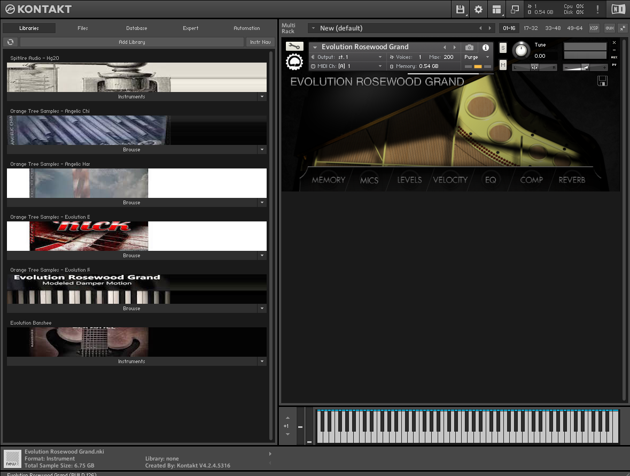This screenshot has height=476, width=630.
Task: Open the Files save/load menu icon
Action: (461, 9)
